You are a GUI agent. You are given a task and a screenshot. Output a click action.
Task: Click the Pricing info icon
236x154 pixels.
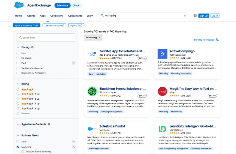[x=32, y=47]
